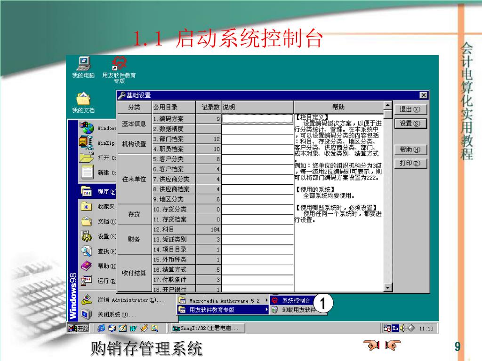The image size is (482, 361).
Task: Click the 设置 gear icon in Start menu
Action: click(87, 236)
